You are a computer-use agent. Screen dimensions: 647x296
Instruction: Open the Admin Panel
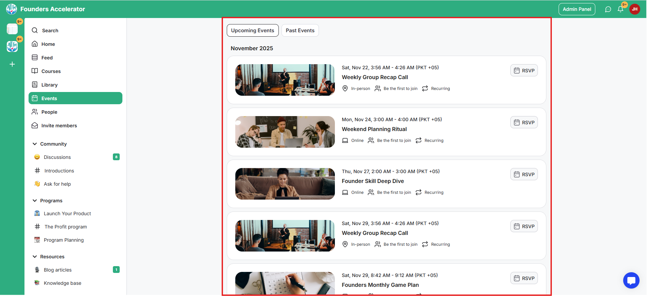tap(577, 9)
